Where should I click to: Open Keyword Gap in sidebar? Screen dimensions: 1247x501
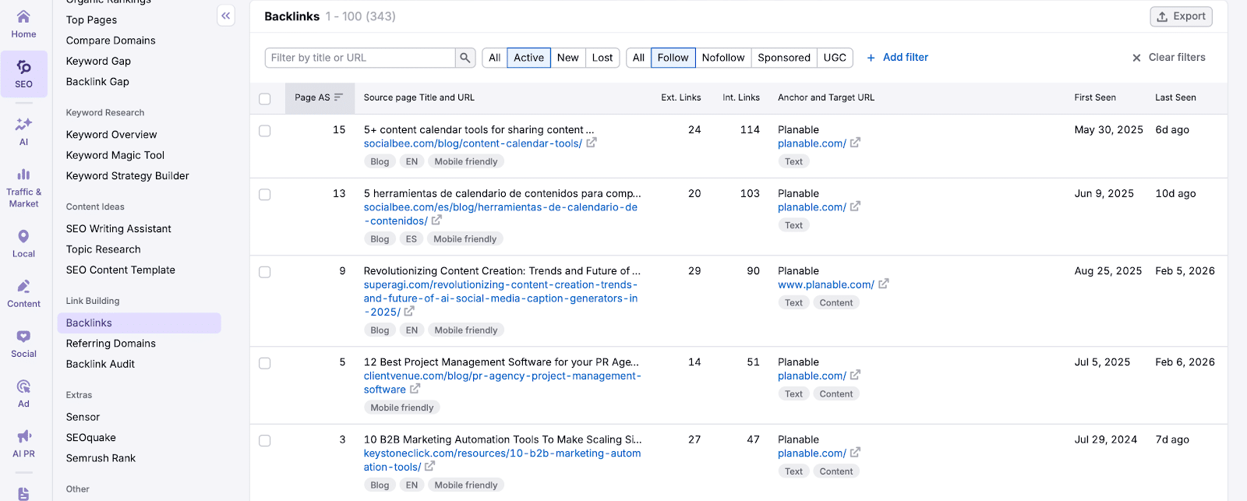(98, 61)
